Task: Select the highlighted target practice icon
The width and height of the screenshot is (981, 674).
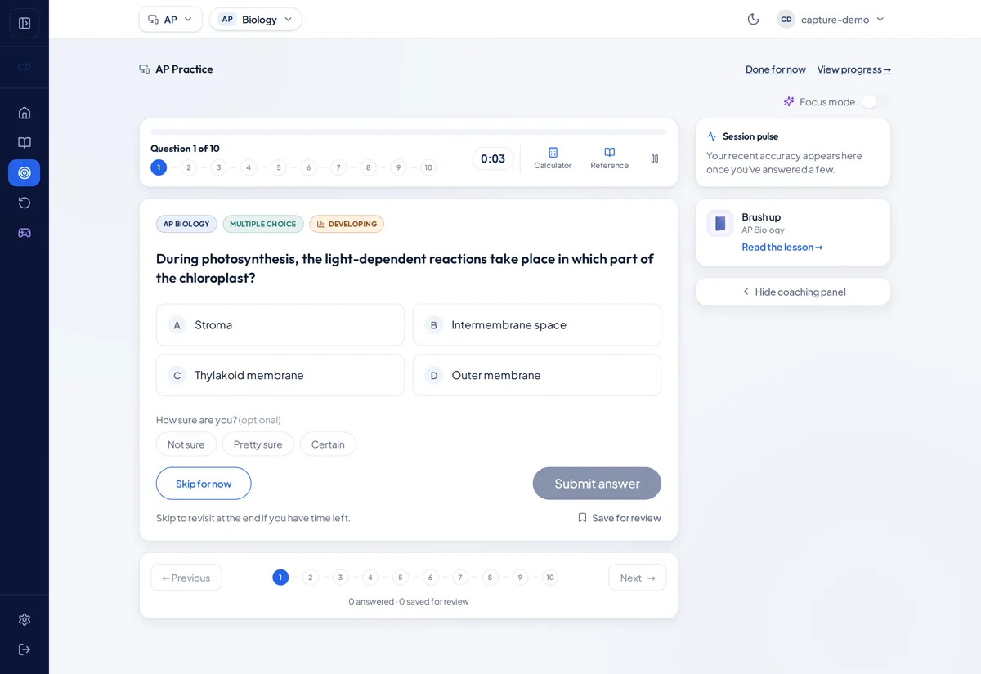Action: [25, 173]
